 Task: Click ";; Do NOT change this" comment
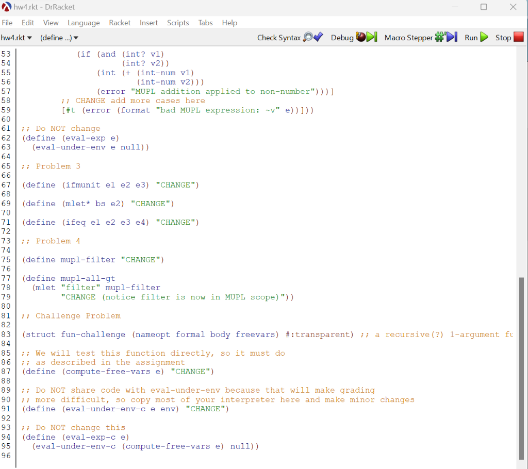tap(73, 427)
